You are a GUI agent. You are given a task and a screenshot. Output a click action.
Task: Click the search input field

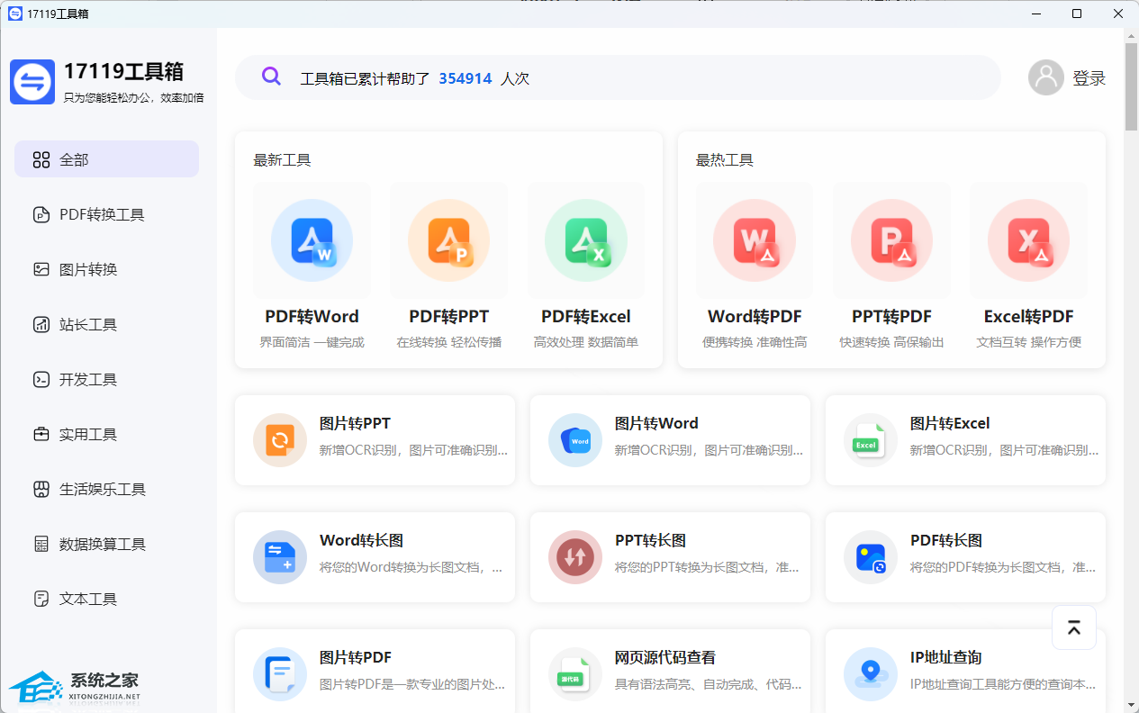[618, 77]
